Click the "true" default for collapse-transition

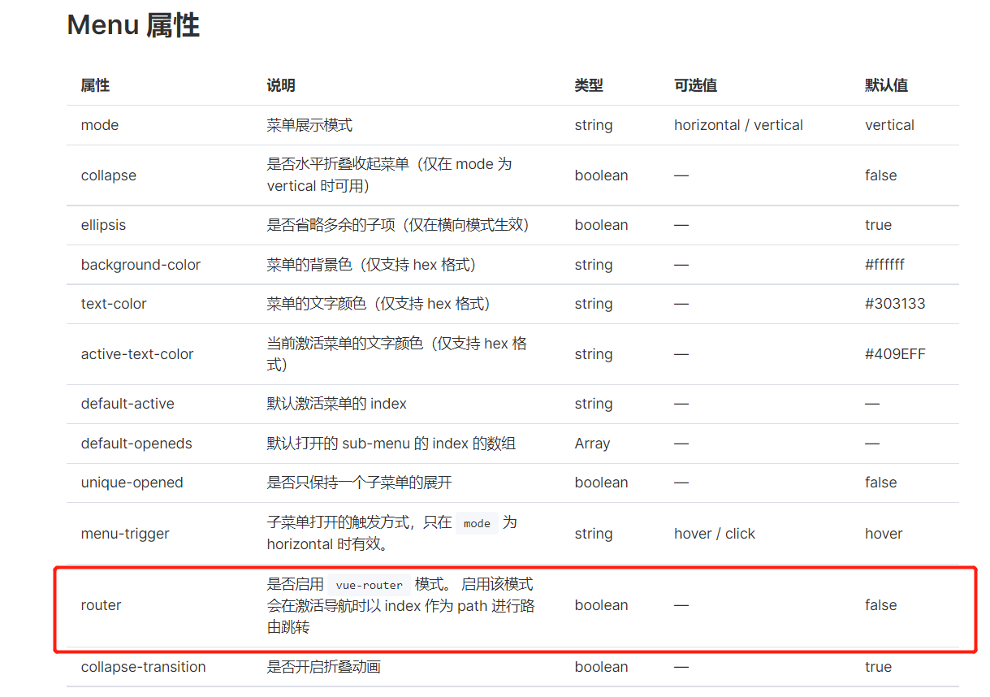point(878,667)
